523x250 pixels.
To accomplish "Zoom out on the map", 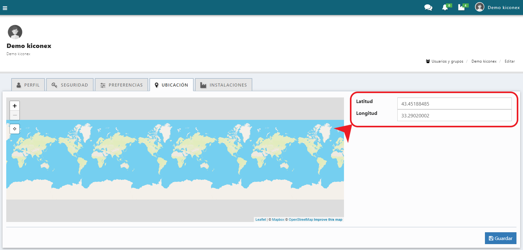I will (15, 115).
